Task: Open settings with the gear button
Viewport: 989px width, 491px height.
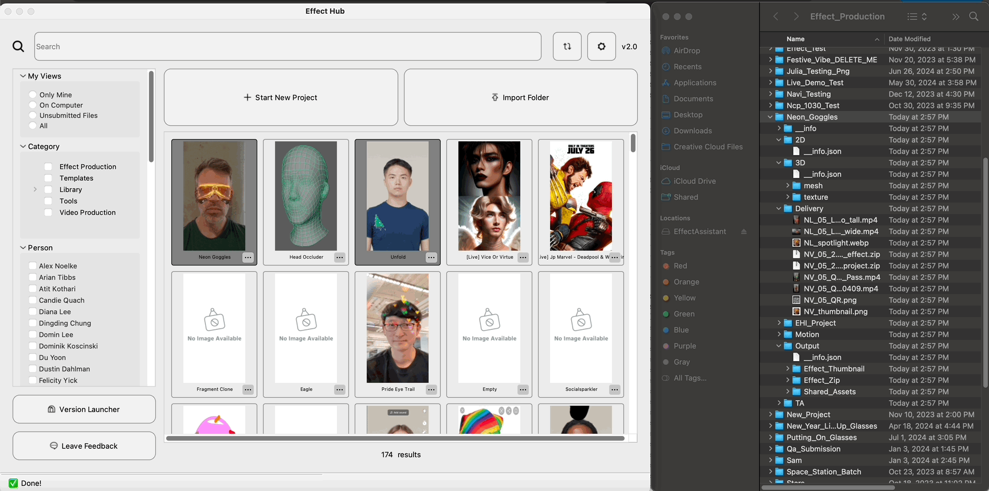Action: (602, 46)
